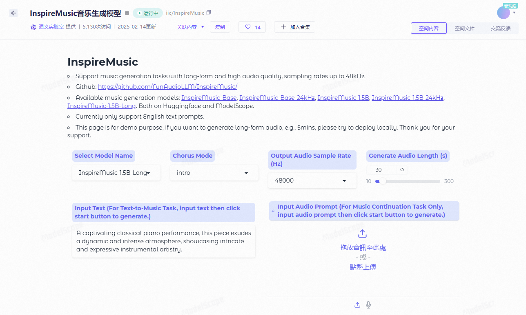526x315 pixels.
Task: Click the large upload arrow in the audio drop area
Action: click(363, 233)
